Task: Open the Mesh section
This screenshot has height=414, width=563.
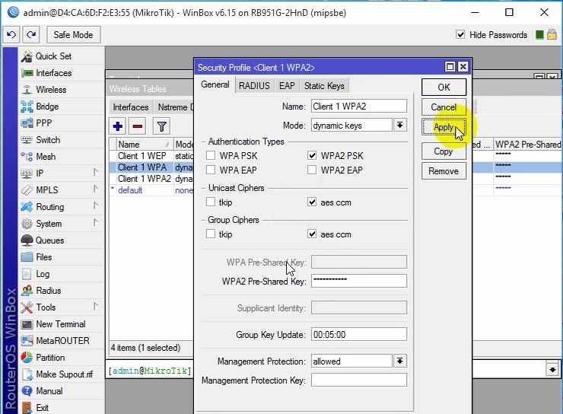Action: pos(38,157)
